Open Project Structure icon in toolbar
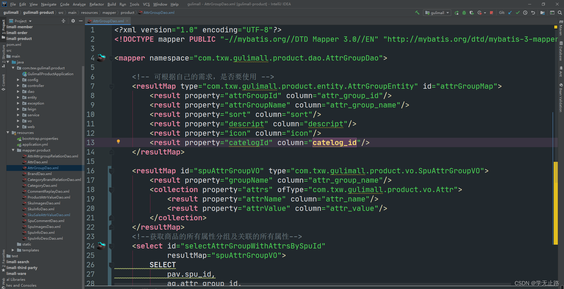 tap(543, 13)
